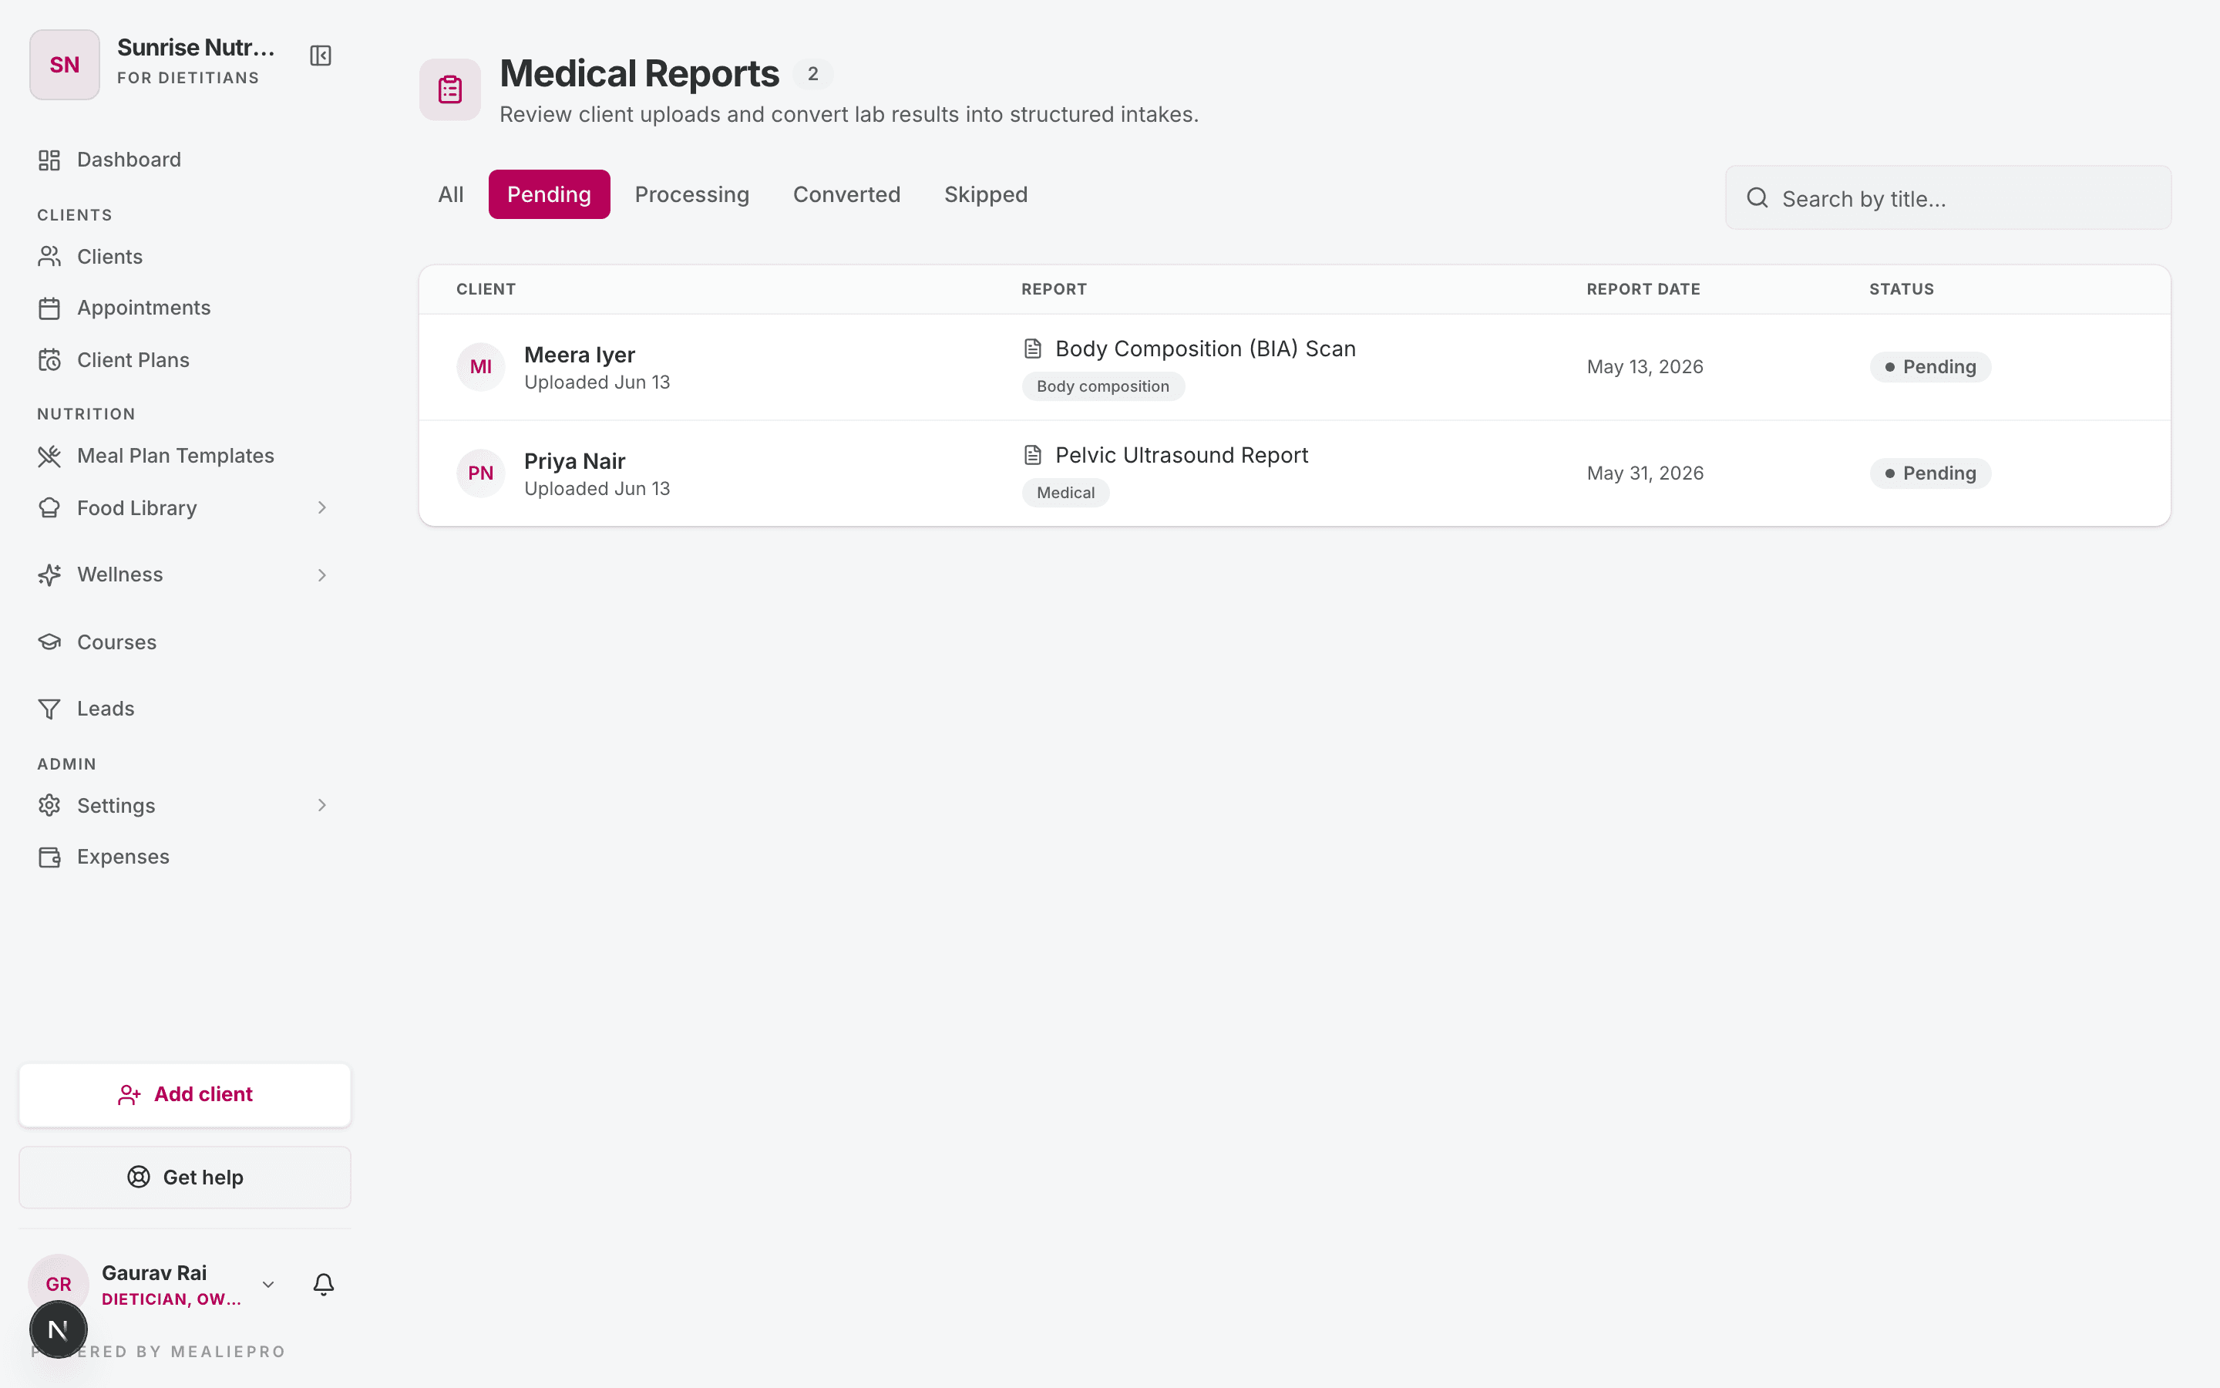Open Meera Iyer client name
Image resolution: width=2220 pixels, height=1388 pixels.
(x=579, y=355)
